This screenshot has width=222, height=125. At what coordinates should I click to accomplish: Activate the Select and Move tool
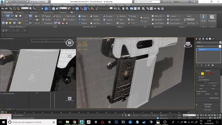(x=46, y=9)
